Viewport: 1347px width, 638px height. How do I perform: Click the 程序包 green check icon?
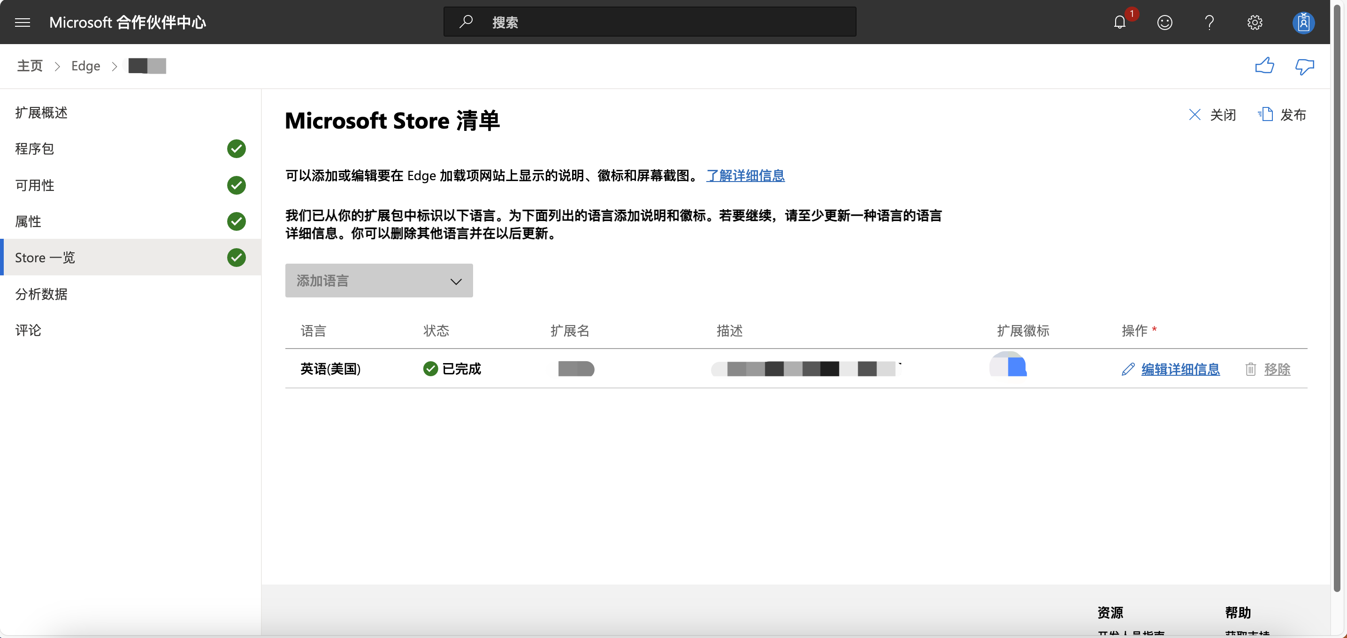coord(237,148)
